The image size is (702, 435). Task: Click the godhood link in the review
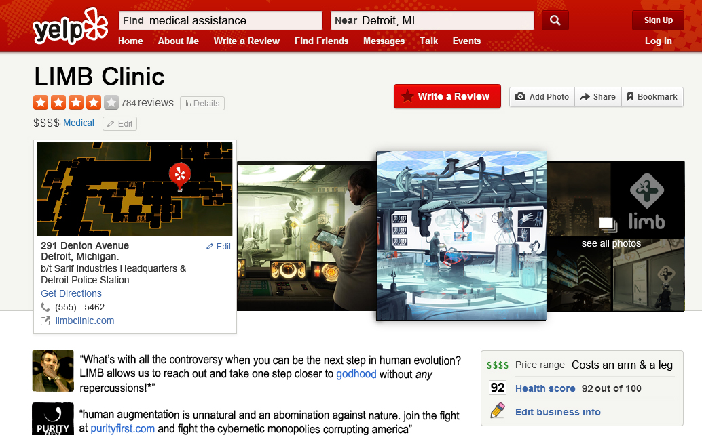tap(356, 374)
